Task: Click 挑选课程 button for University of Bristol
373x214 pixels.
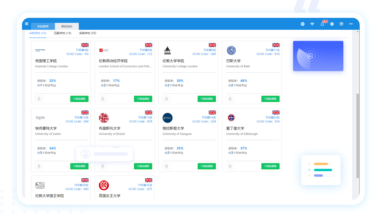Action: point(143,166)
